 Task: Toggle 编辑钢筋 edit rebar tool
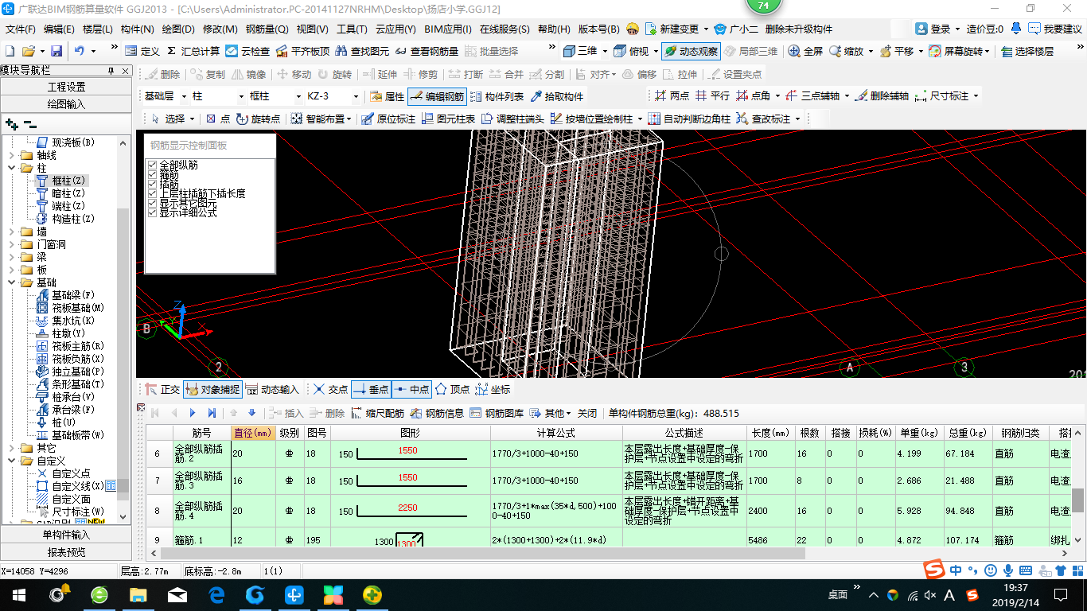point(436,96)
